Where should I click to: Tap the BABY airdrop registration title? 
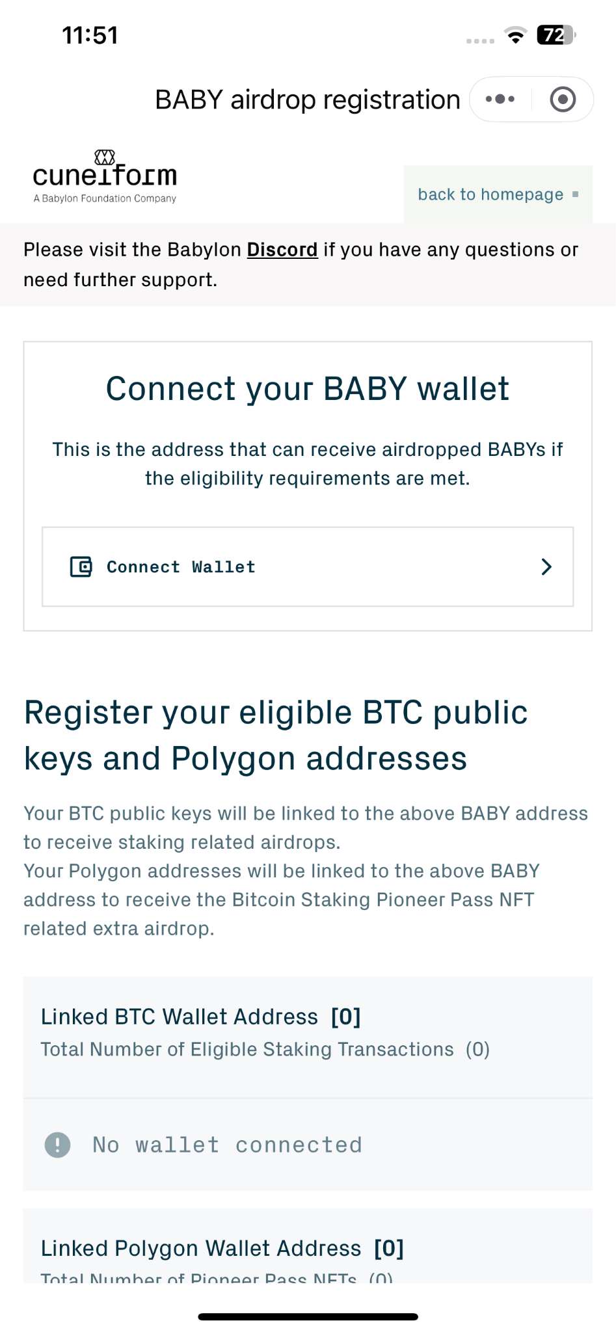(308, 100)
